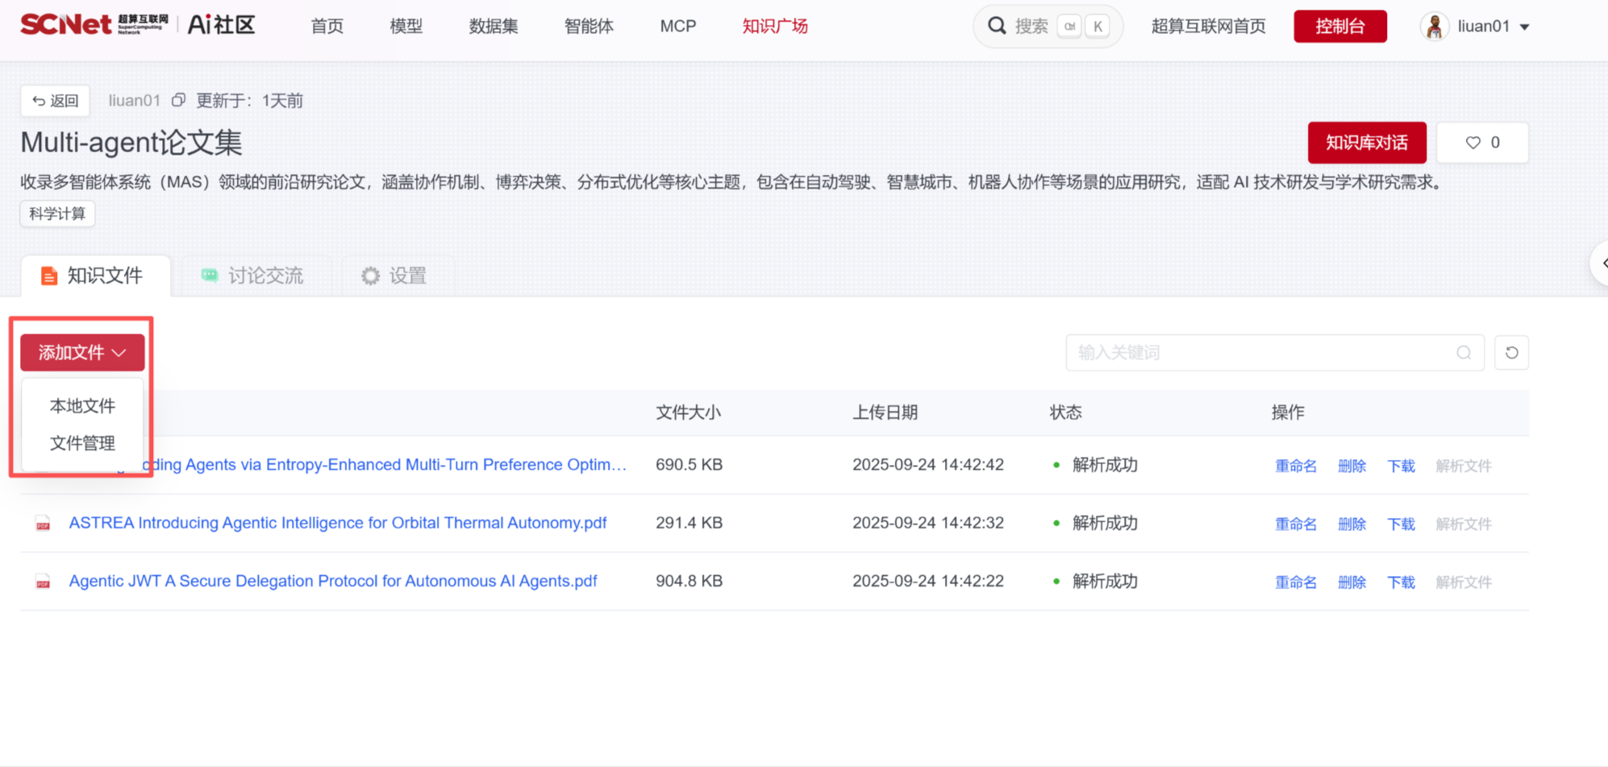
Task: Click the PDF icon for ASTREA file
Action: point(43,524)
